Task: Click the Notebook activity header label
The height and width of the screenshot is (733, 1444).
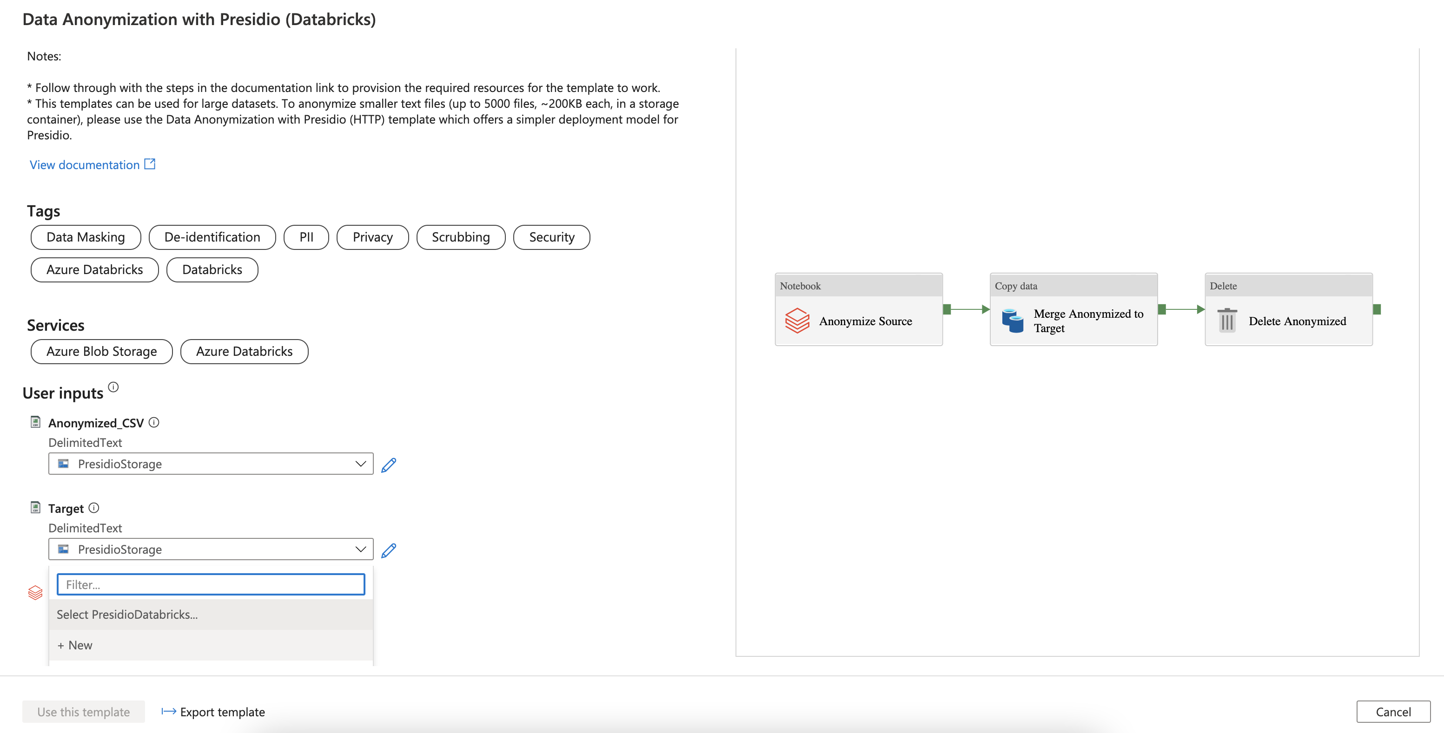Action: (x=800, y=286)
